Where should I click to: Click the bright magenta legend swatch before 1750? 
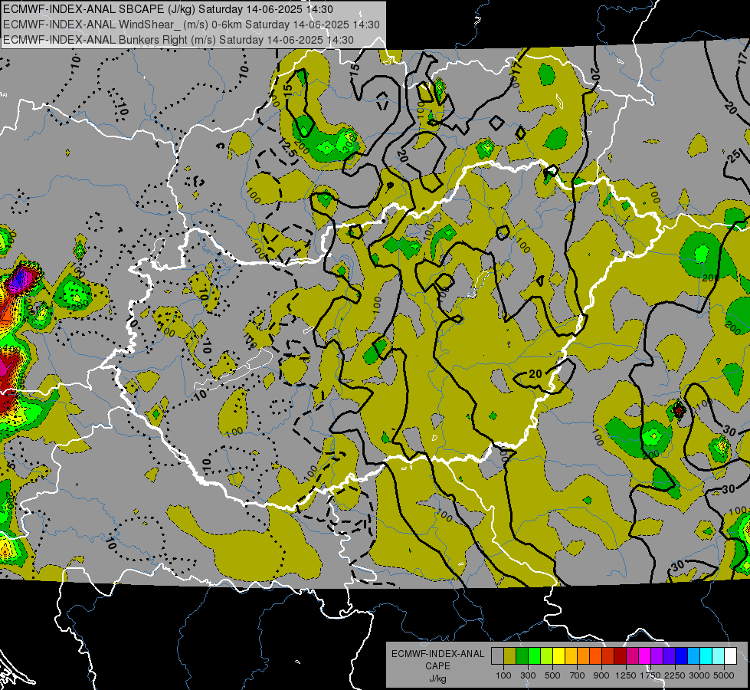click(645, 656)
